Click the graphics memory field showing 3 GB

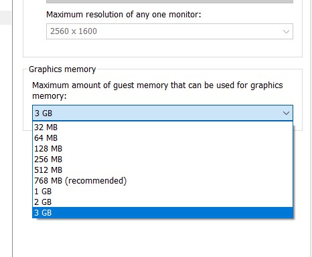pyautogui.click(x=163, y=113)
